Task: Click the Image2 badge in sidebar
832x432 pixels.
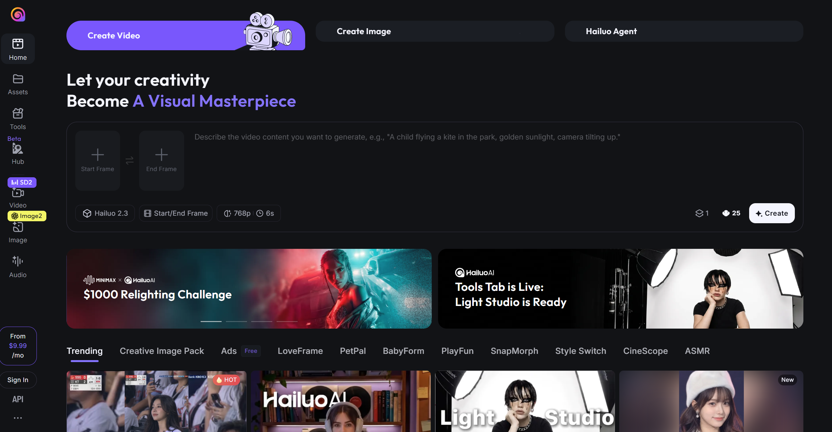Action: coord(27,216)
